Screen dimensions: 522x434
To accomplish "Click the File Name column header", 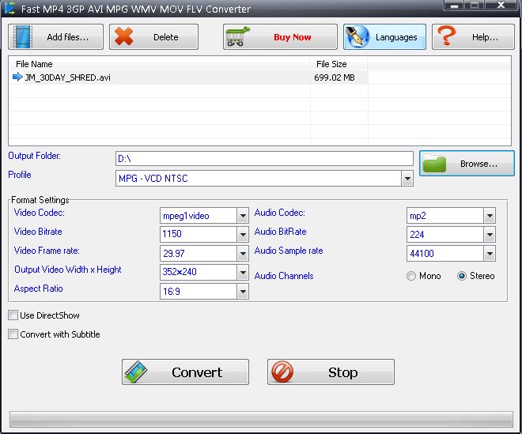I will [160, 64].
